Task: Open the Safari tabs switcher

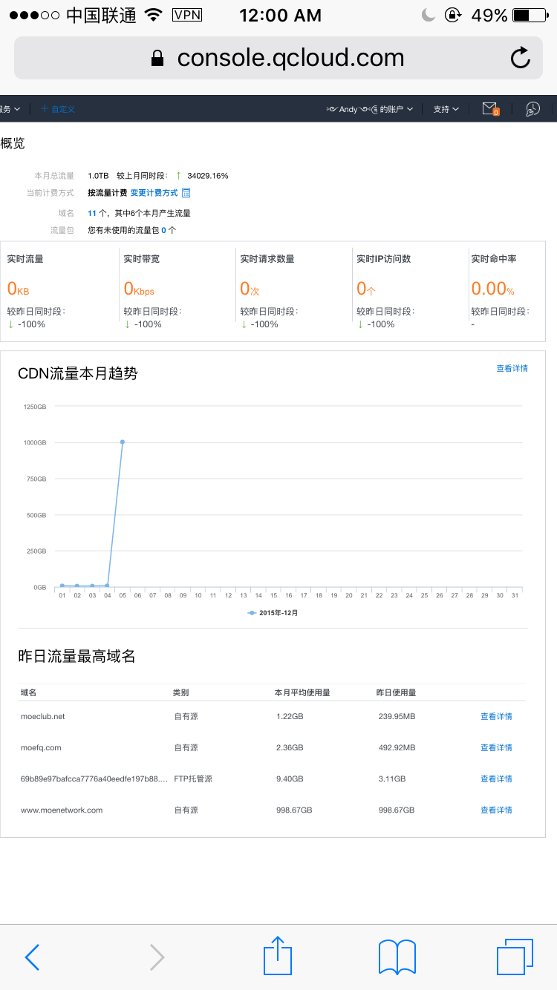Action: tap(515, 957)
